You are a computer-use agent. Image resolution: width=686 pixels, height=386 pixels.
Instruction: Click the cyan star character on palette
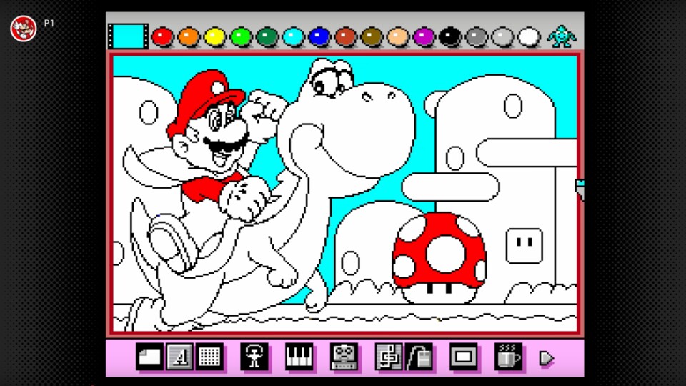tap(561, 36)
